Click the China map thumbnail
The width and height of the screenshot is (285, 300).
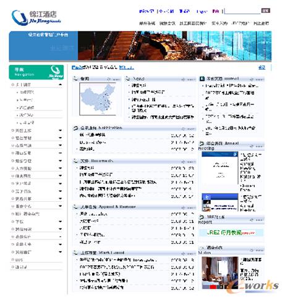point(98,99)
